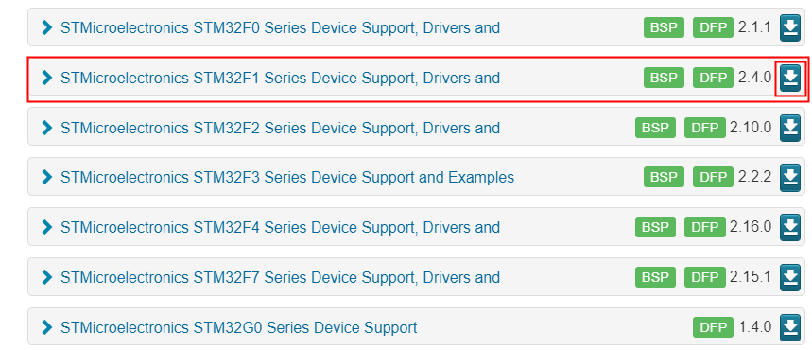This screenshot has width=812, height=350.
Task: Click the BSP badge on STM32F3 row
Action: point(664,177)
